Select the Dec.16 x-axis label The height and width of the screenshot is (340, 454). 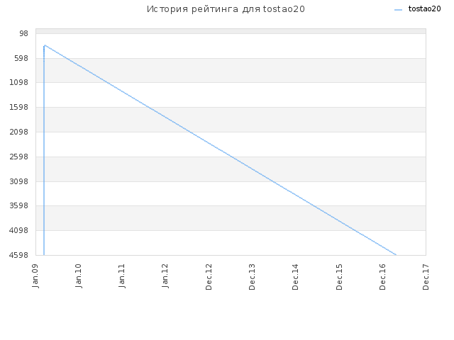click(382, 277)
